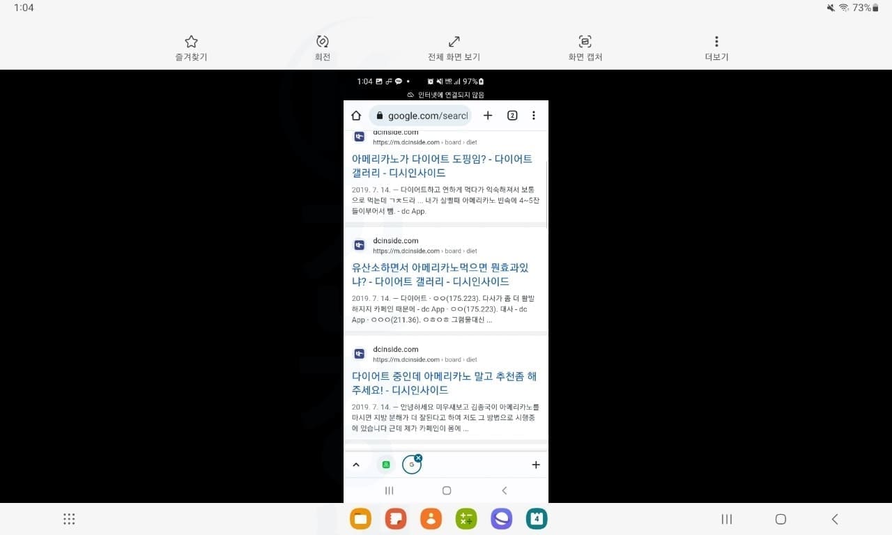Viewport: 892px width, 535px height.
Task: Open the yellow My Files app in dock
Action: pyautogui.click(x=360, y=519)
